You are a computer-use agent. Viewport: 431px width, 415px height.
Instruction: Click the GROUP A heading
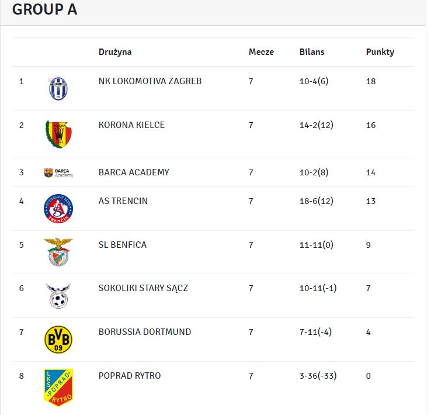click(44, 9)
